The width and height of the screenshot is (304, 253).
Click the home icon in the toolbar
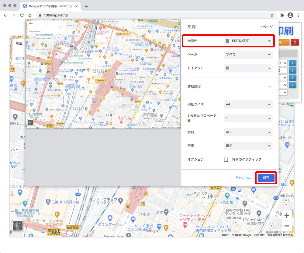[29, 15]
